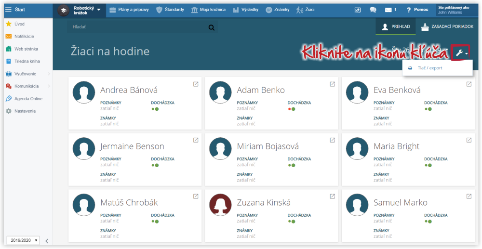Click the screen cast icon in top bar
Image resolution: width=482 pixels, height=249 pixels.
[358, 10]
